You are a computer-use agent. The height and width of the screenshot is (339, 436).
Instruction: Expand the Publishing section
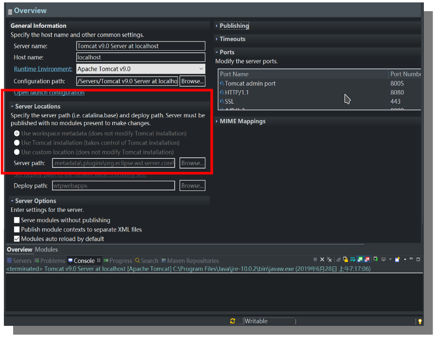[234, 26]
